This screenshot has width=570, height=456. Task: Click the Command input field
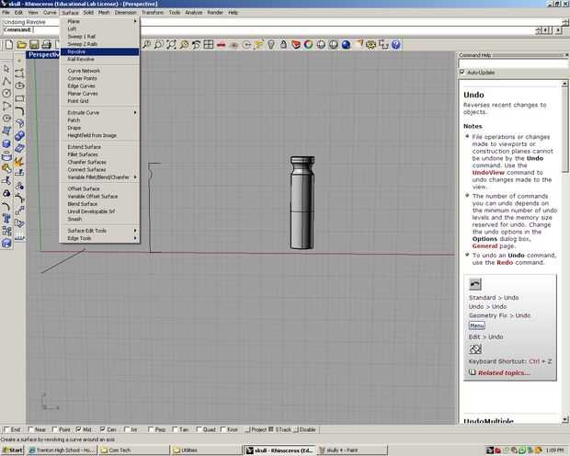point(283,29)
